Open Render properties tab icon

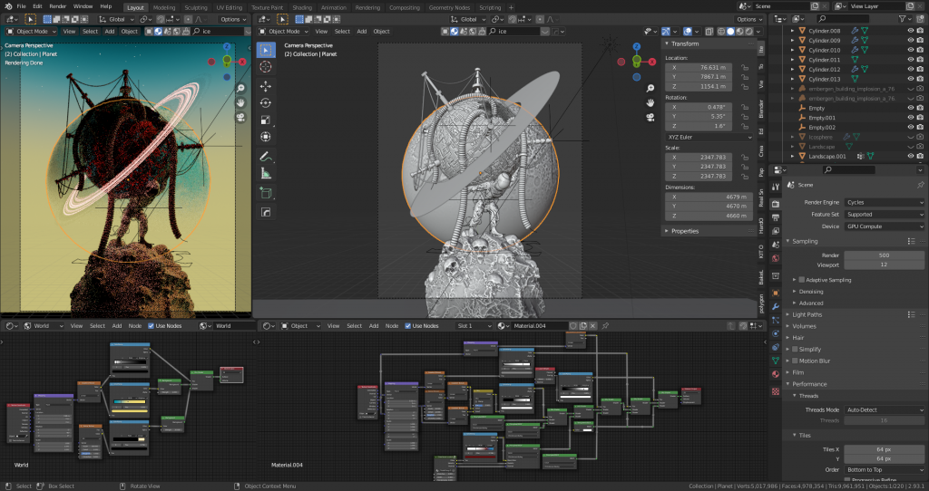(x=776, y=204)
